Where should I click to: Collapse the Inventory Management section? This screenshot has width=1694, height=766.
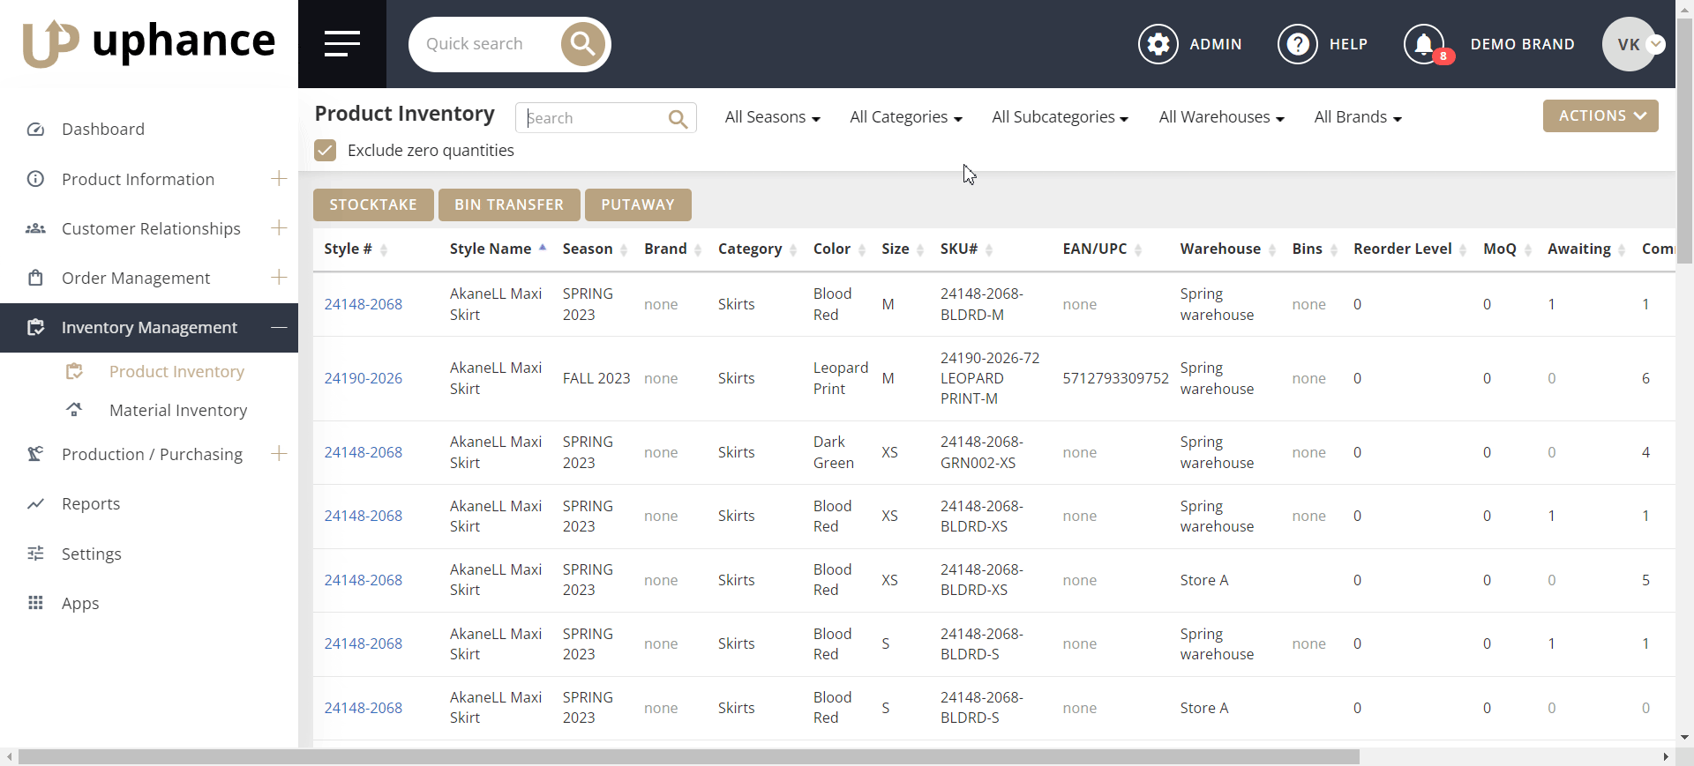pyautogui.click(x=279, y=327)
